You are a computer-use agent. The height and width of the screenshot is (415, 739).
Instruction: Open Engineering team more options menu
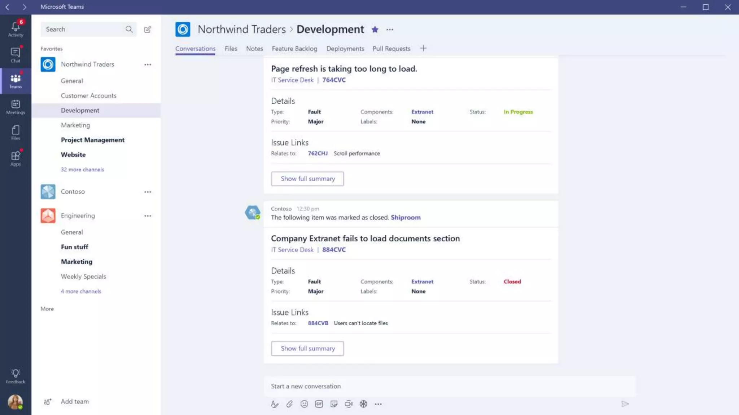click(x=148, y=216)
